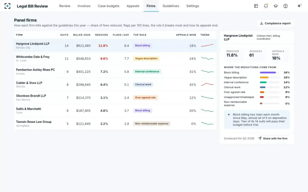Image resolution: width=308 pixels, height=192 pixels.
Task: Click the Legal Bill Review logo icon
Action: [x=7, y=6]
